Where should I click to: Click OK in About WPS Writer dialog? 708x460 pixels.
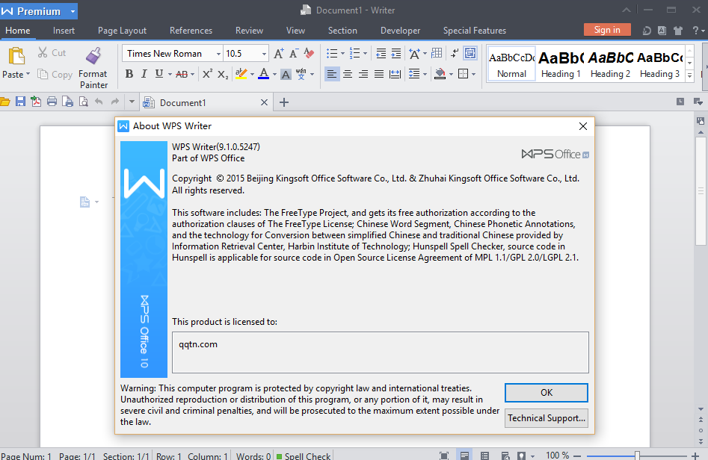tap(546, 393)
